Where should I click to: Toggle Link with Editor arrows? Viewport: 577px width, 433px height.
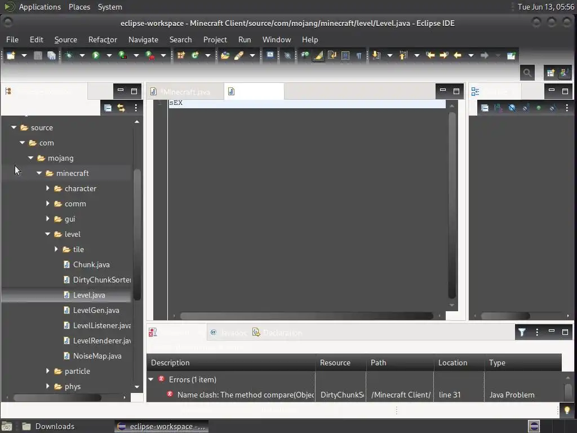[121, 108]
